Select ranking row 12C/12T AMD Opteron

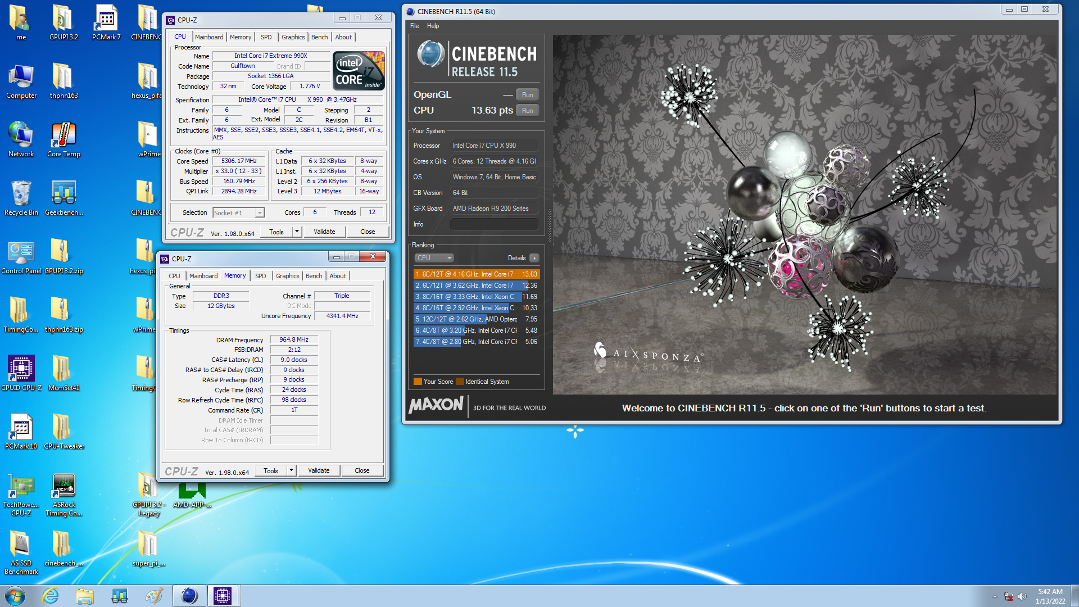[x=476, y=319]
